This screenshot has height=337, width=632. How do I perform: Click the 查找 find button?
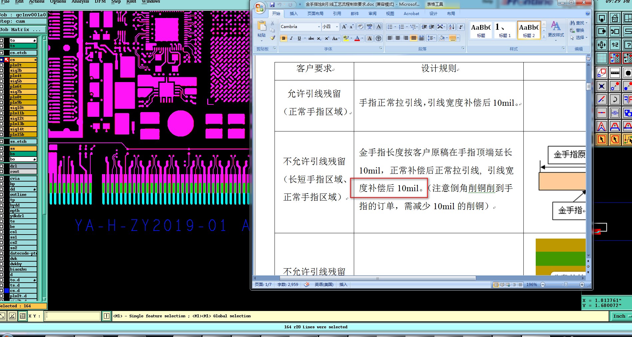[578, 23]
